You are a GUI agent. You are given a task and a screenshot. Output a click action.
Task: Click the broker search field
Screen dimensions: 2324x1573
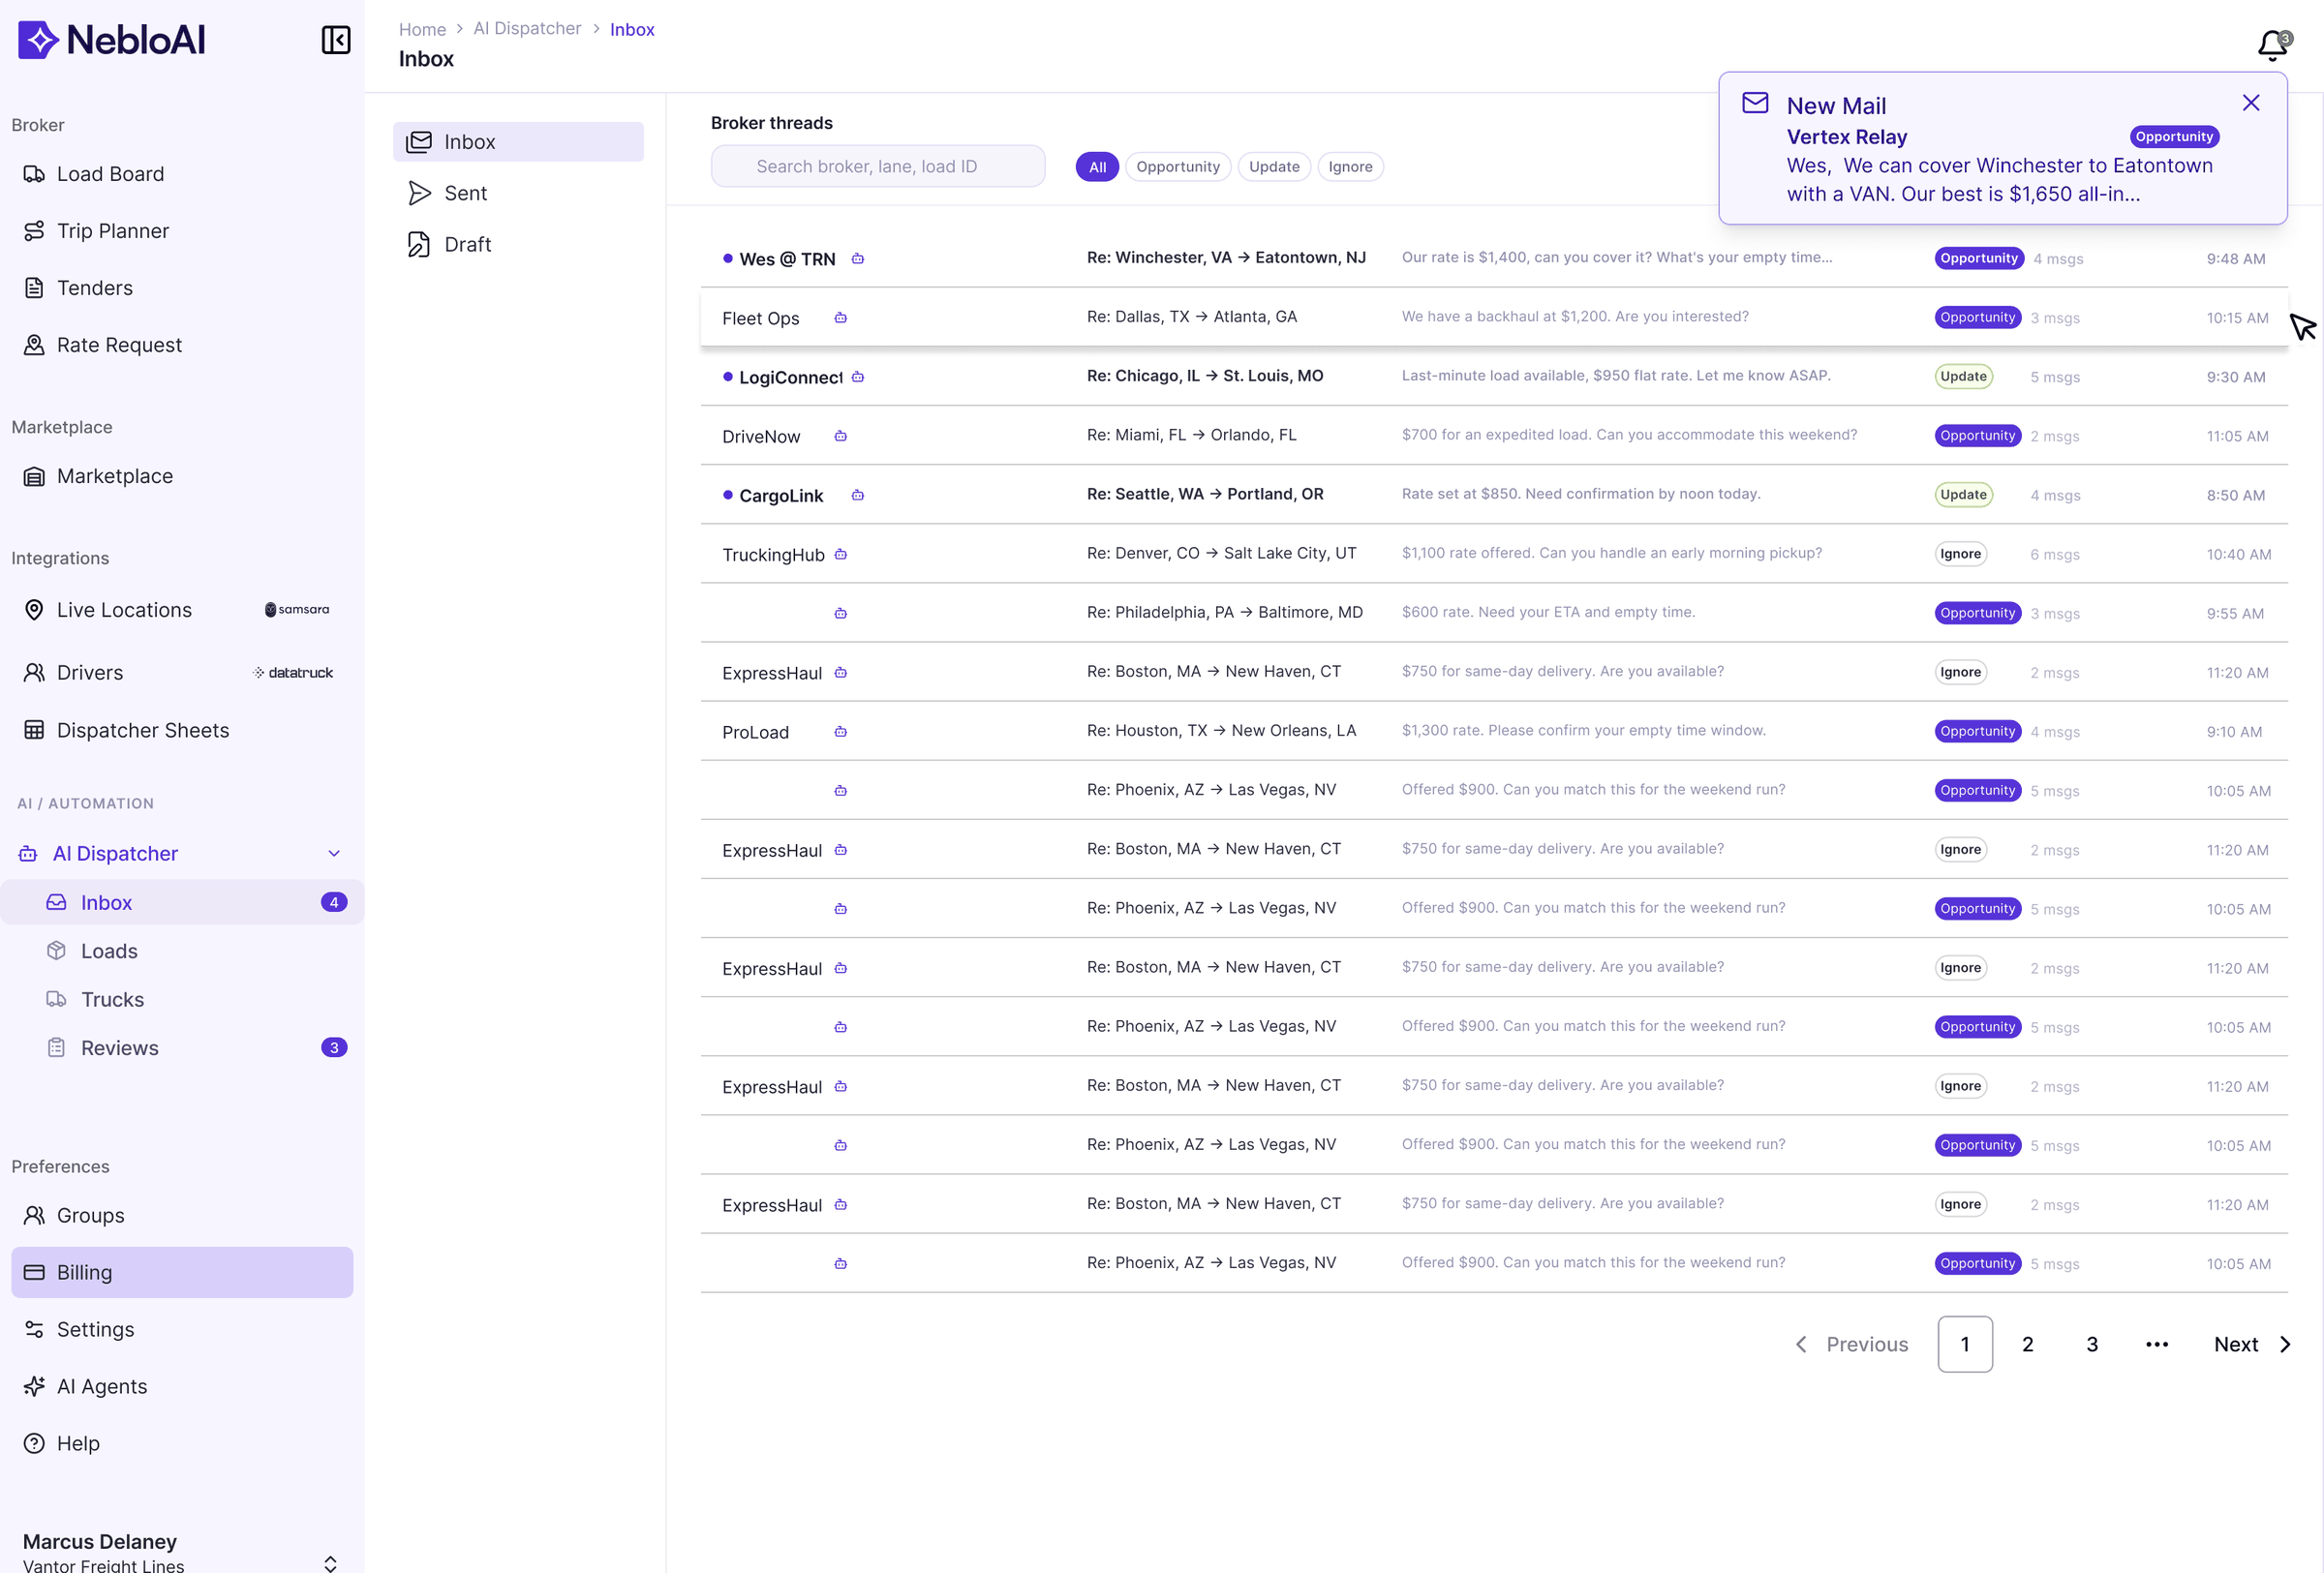pos(878,166)
